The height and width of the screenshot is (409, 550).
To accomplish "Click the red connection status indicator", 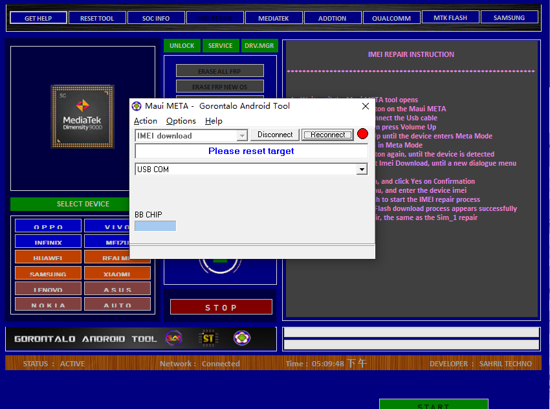I will tap(362, 134).
